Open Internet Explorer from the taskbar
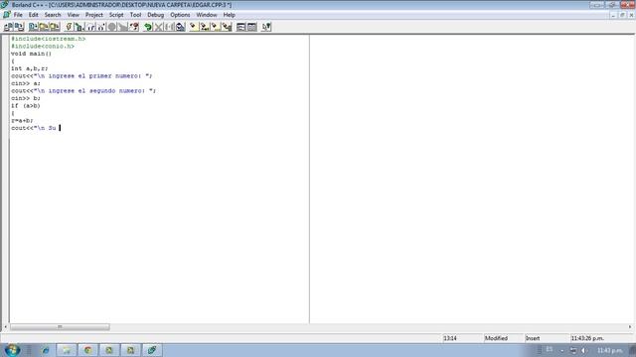636x357 pixels. [x=46, y=350]
